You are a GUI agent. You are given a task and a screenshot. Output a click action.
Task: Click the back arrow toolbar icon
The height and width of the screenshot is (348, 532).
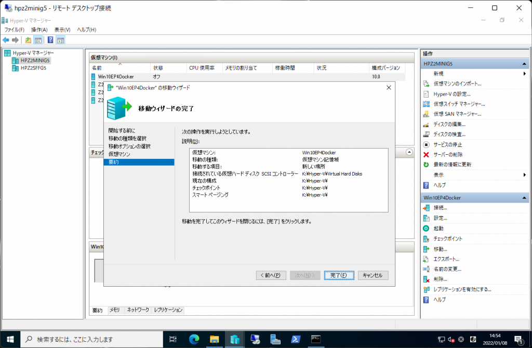click(x=6, y=40)
